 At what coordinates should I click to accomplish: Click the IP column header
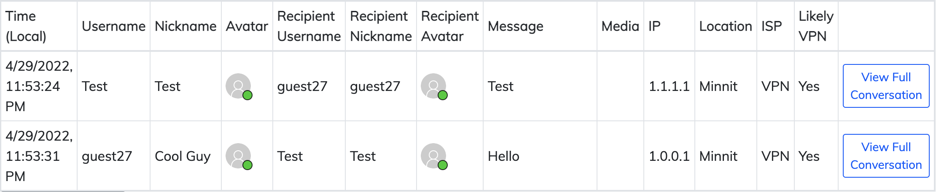654,26
